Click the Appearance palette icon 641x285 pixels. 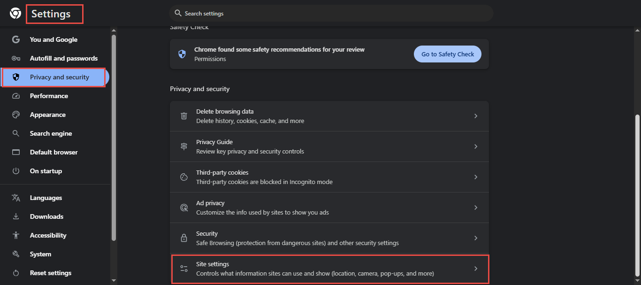16,115
